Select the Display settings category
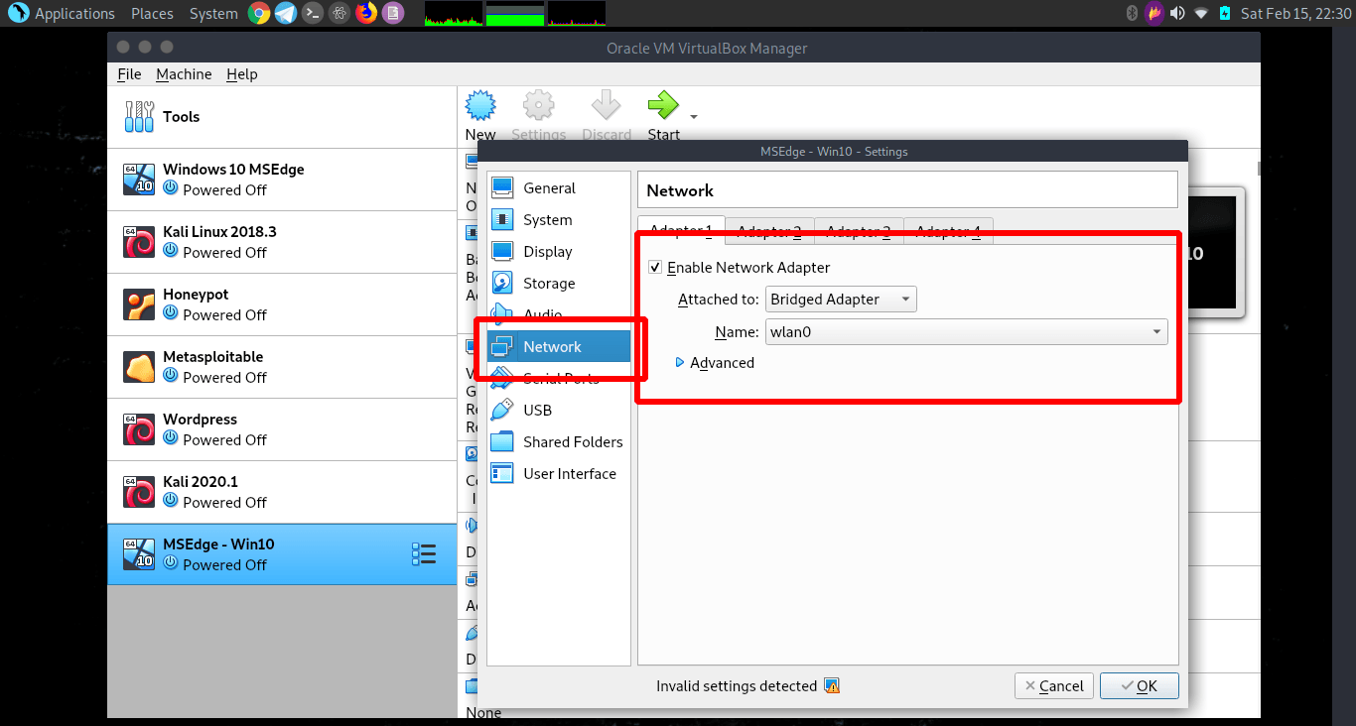This screenshot has height=726, width=1356. tap(559, 252)
